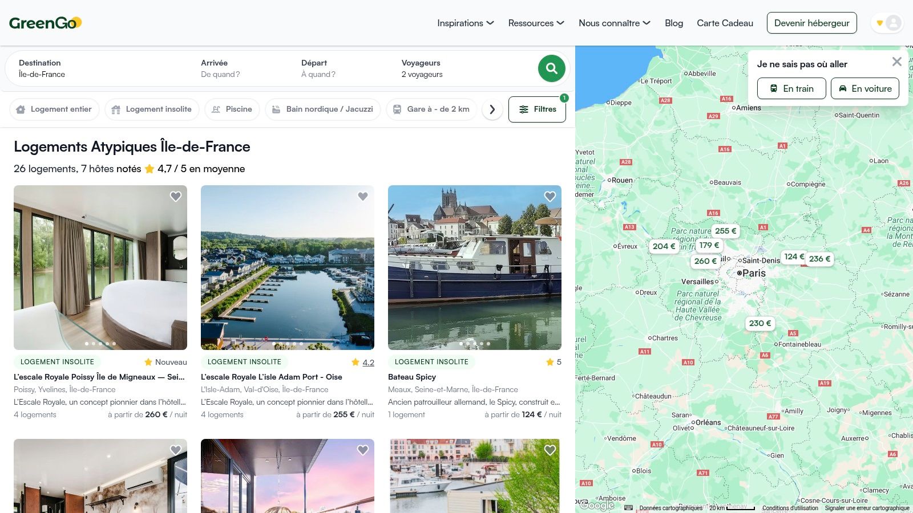Image resolution: width=913 pixels, height=513 pixels.
Task: Favorite the L'escale Royale Poissy listing heart
Action: click(176, 197)
